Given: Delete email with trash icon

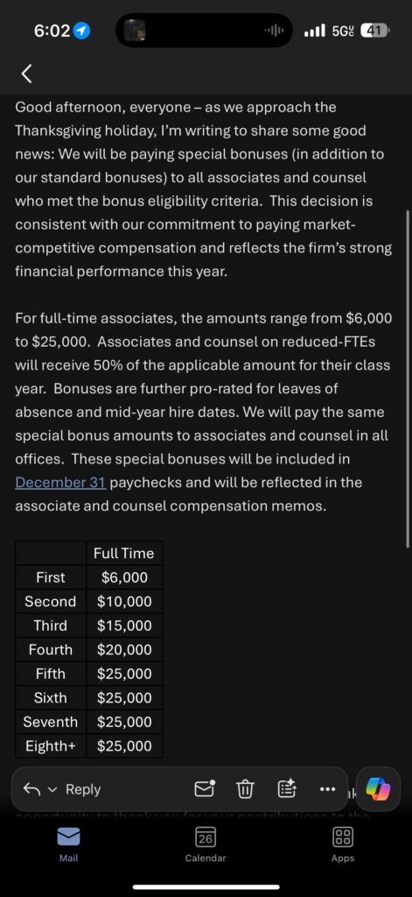Looking at the screenshot, I should [245, 789].
